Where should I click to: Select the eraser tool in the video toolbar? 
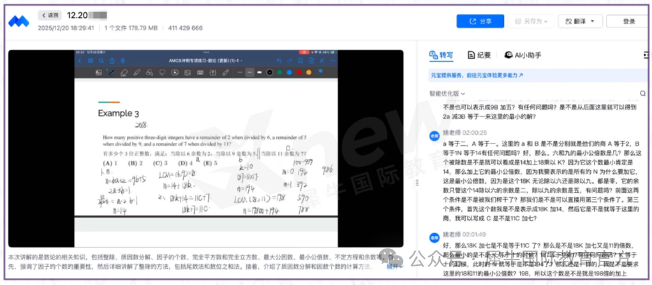pos(124,72)
